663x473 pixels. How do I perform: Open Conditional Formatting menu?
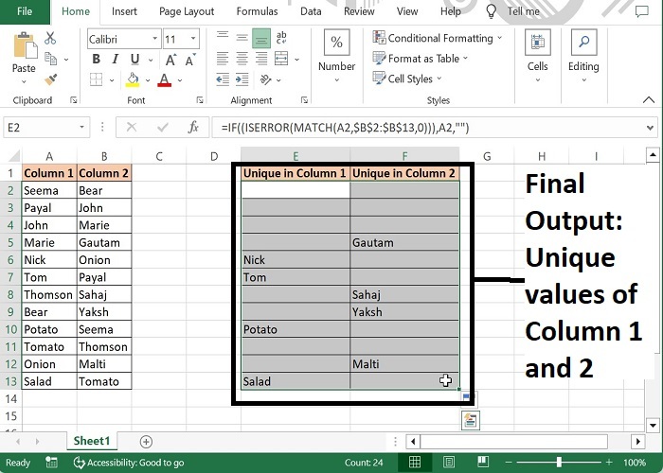point(438,38)
